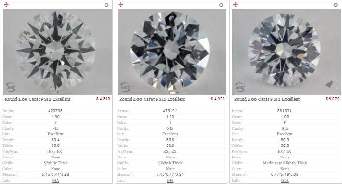
Task: Remove the $4,920 diamond from the comparison
Action: click(221, 5)
